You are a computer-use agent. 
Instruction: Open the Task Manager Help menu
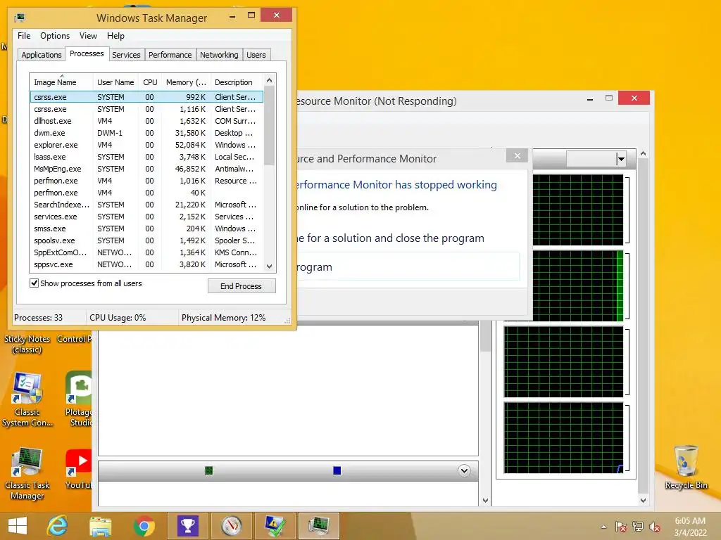click(115, 36)
